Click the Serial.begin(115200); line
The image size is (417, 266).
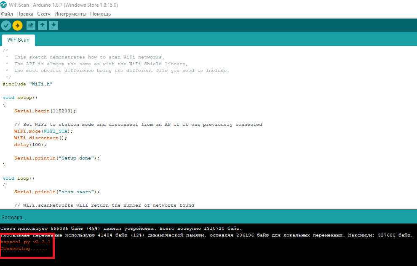pos(45,111)
